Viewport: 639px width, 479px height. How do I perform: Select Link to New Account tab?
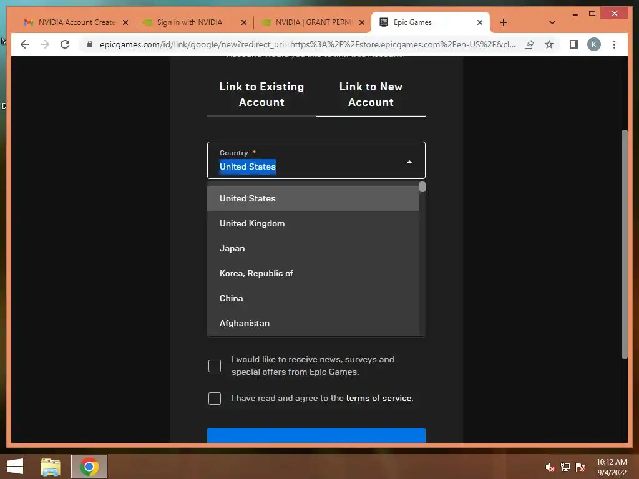(x=371, y=95)
